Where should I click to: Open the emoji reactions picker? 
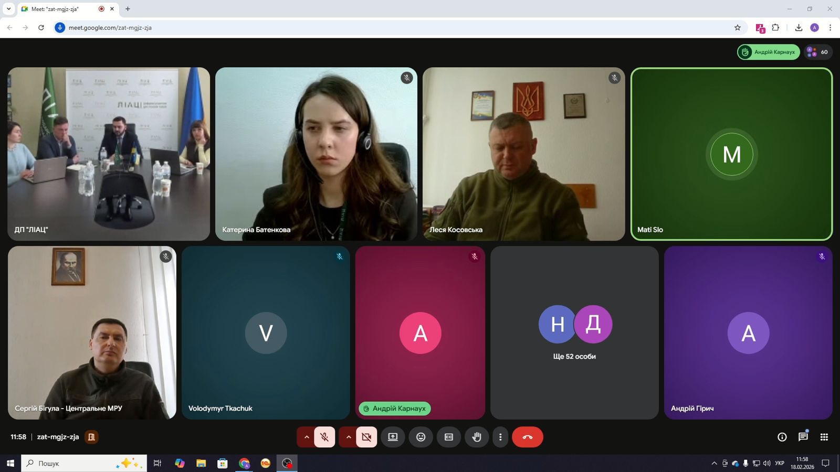421,437
